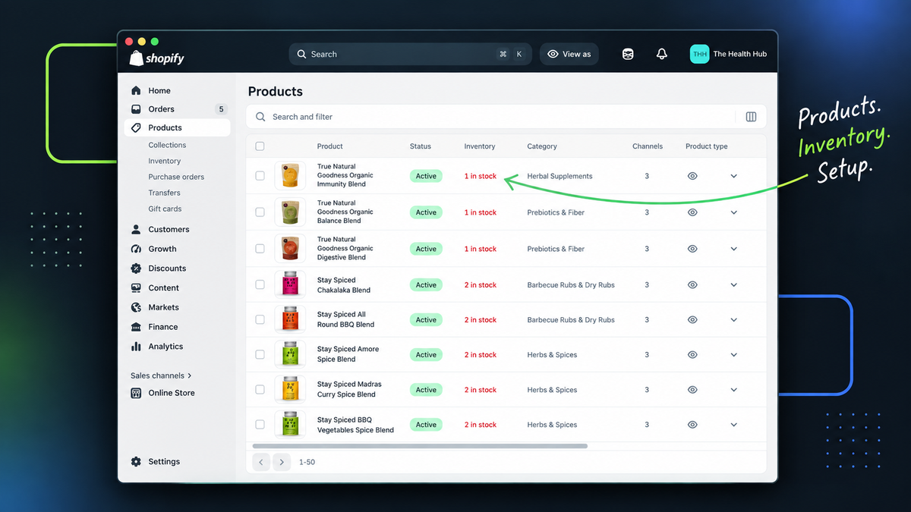Expand the Amore Spice Blend chevron
The image size is (911, 512).
tap(733, 355)
